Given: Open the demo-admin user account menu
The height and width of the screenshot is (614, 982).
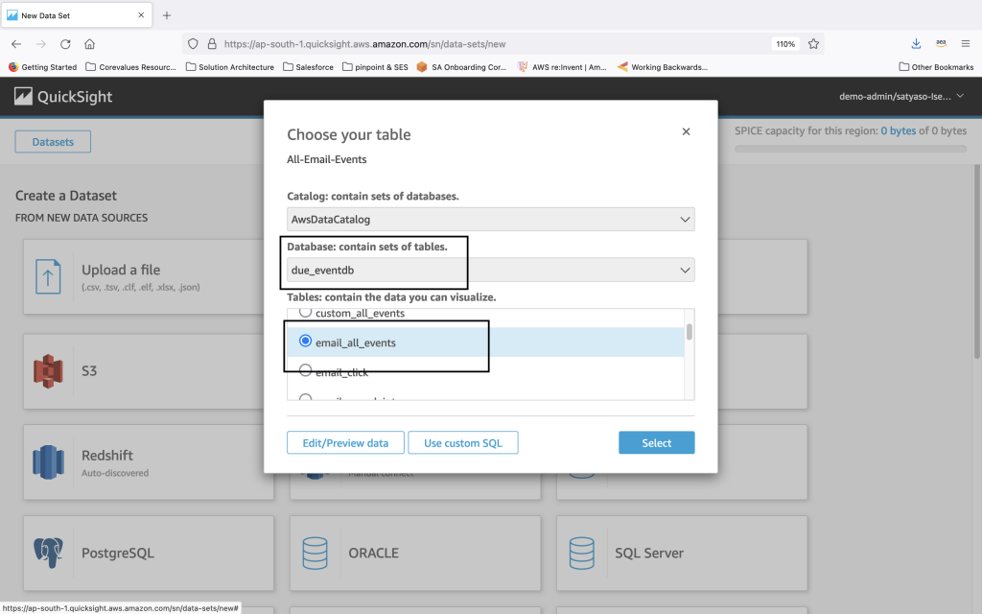Looking at the screenshot, I should (x=901, y=97).
